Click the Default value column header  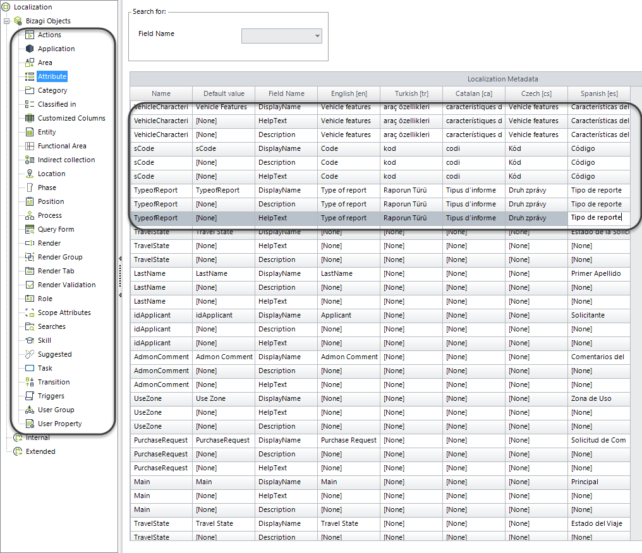[224, 93]
